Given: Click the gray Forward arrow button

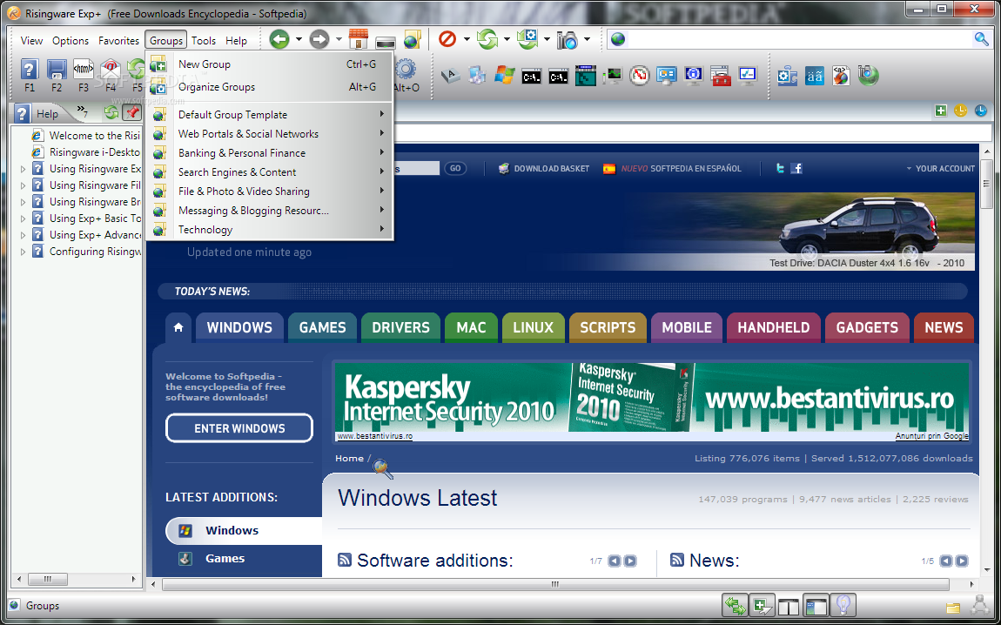Looking at the screenshot, I should coord(319,39).
